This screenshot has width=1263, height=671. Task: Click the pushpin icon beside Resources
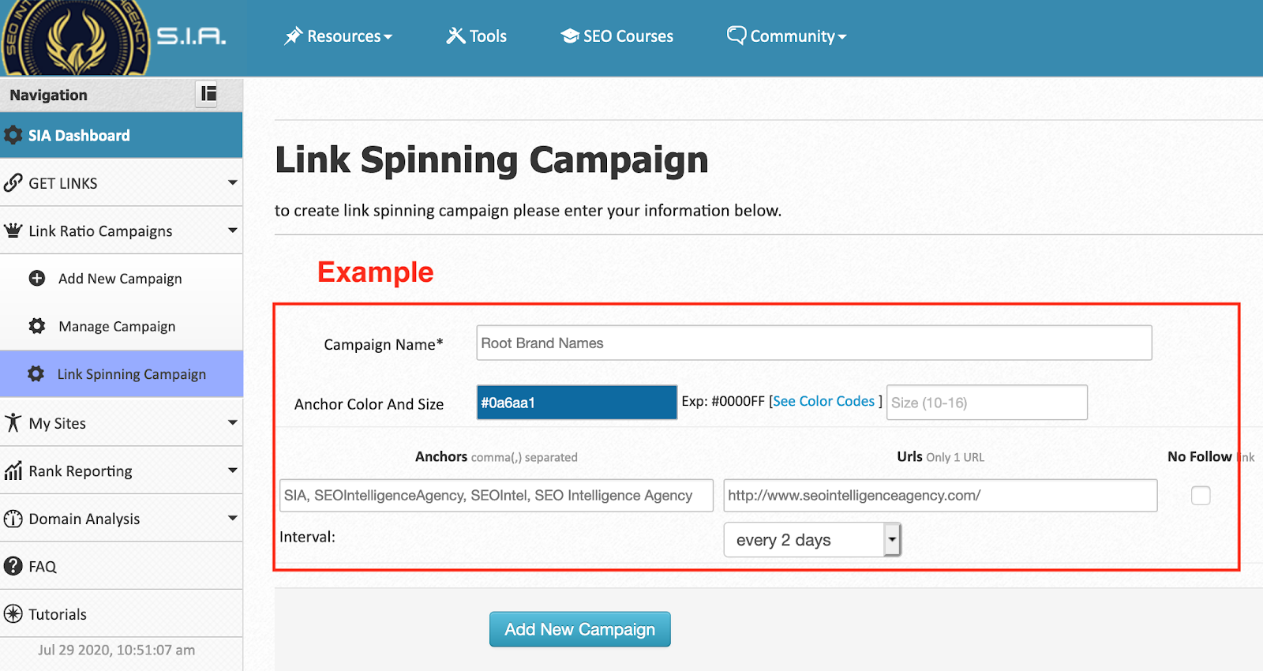[294, 36]
